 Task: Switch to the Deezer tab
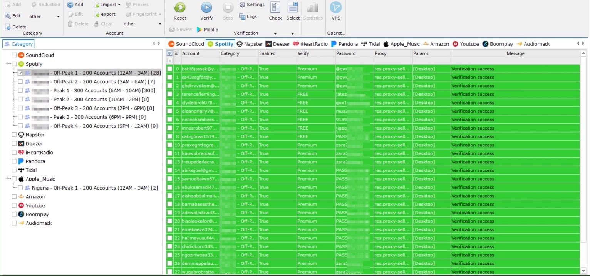click(x=278, y=44)
